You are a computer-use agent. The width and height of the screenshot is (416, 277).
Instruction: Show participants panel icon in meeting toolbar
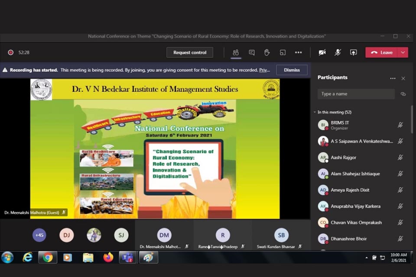(x=236, y=52)
